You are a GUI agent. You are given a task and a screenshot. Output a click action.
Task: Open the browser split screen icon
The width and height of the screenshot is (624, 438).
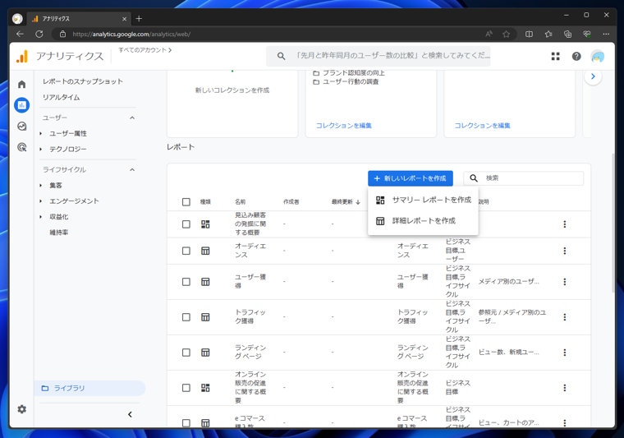click(529, 35)
